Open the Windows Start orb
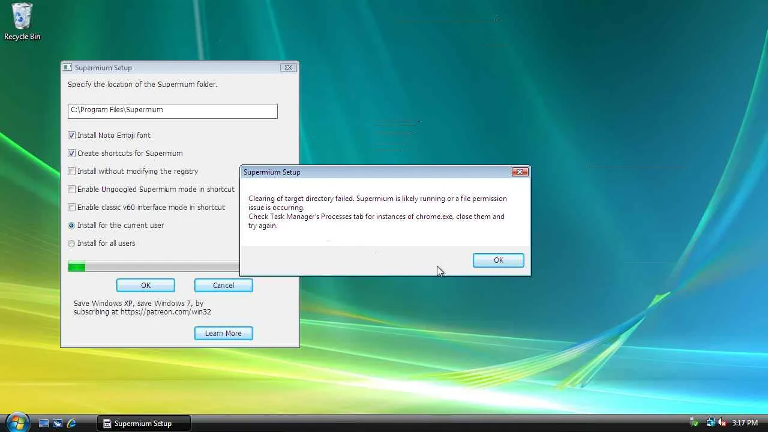 coord(17,422)
